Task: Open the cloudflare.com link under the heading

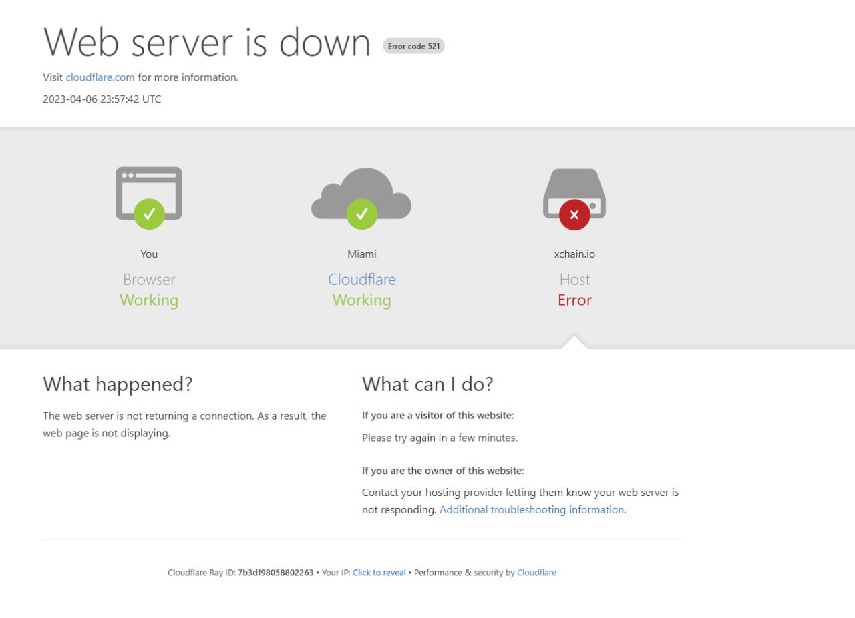Action: pos(100,77)
